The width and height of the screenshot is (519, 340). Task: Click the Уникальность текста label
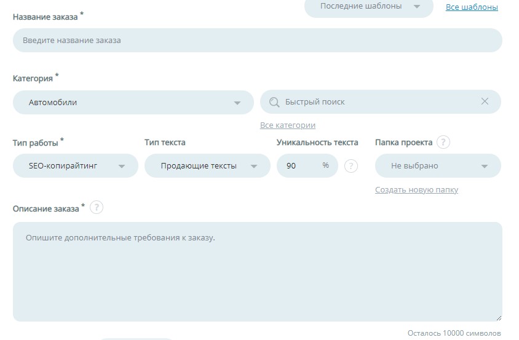(x=317, y=143)
